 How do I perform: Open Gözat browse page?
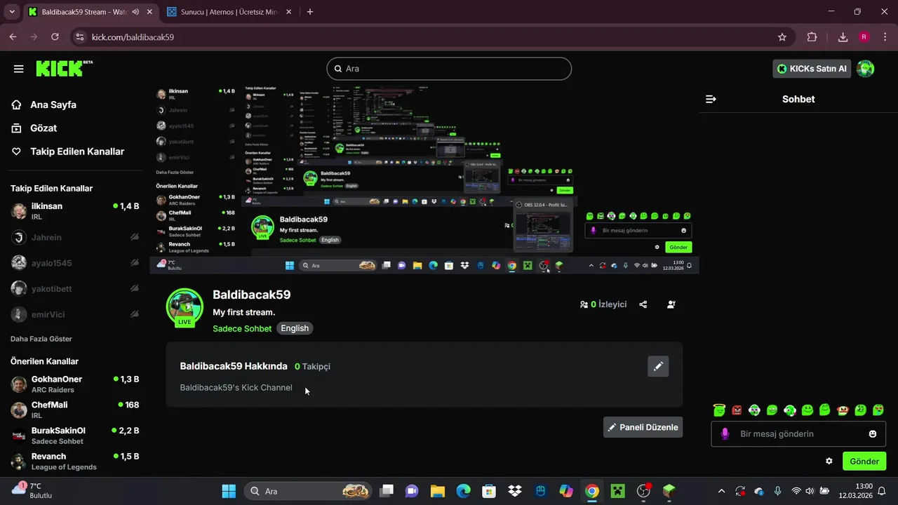(x=43, y=128)
